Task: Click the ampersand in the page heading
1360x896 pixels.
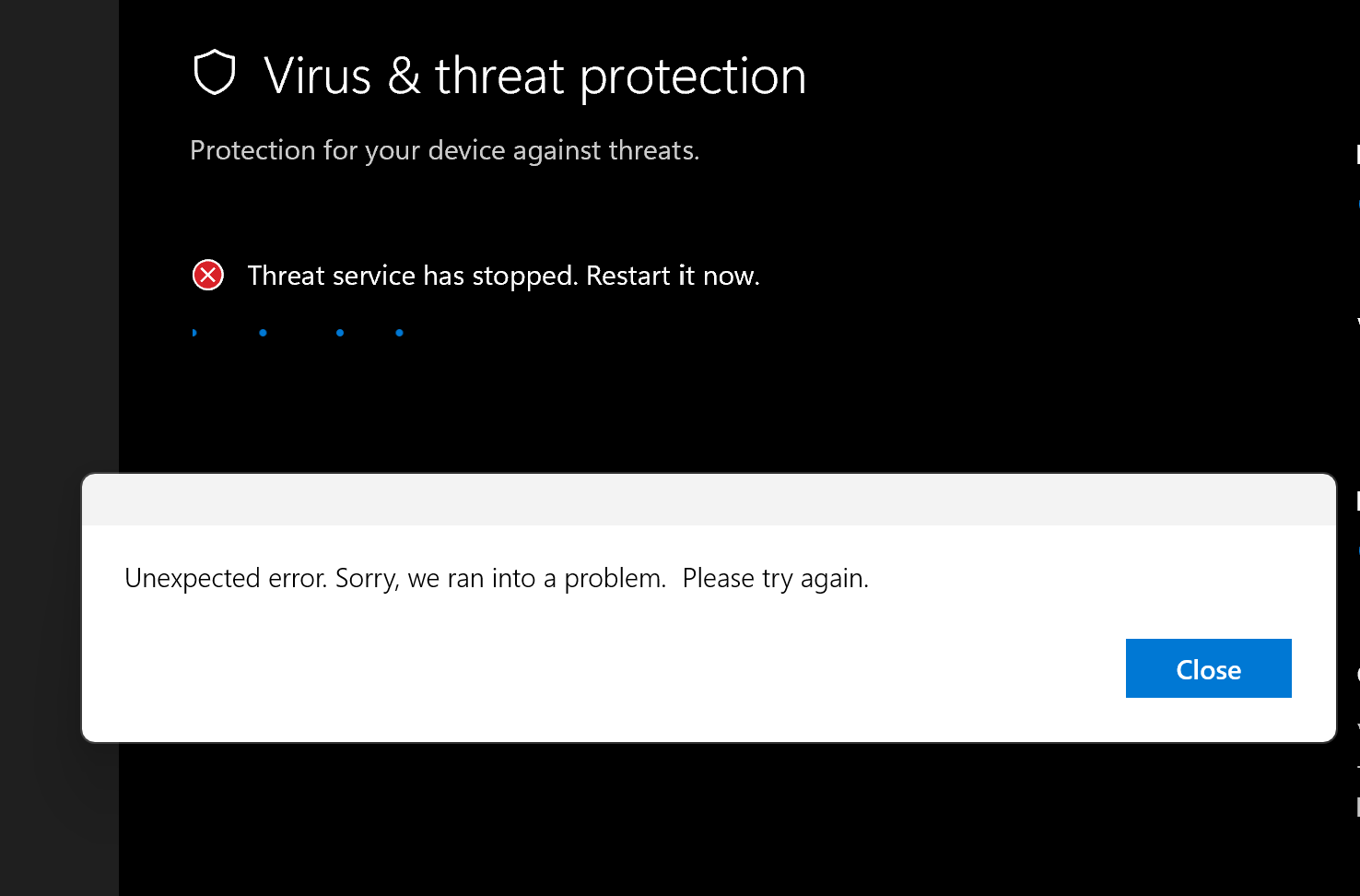Action: [x=404, y=76]
